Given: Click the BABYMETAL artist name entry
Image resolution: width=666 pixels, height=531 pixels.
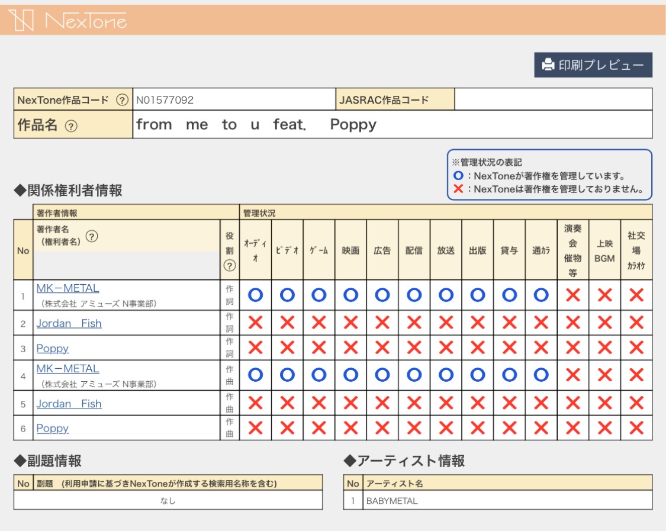Looking at the screenshot, I should (x=392, y=501).
